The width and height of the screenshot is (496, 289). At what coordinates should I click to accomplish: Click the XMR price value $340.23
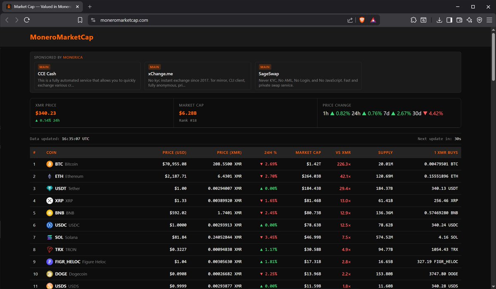45,113
